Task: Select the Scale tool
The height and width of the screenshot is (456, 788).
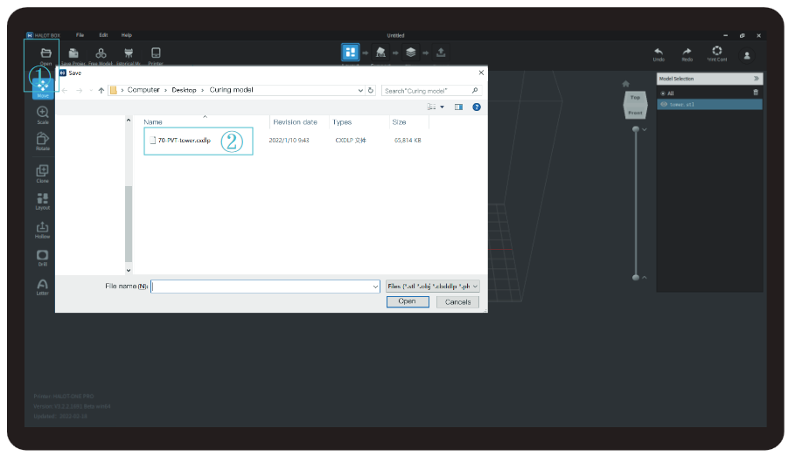Action: [x=43, y=113]
